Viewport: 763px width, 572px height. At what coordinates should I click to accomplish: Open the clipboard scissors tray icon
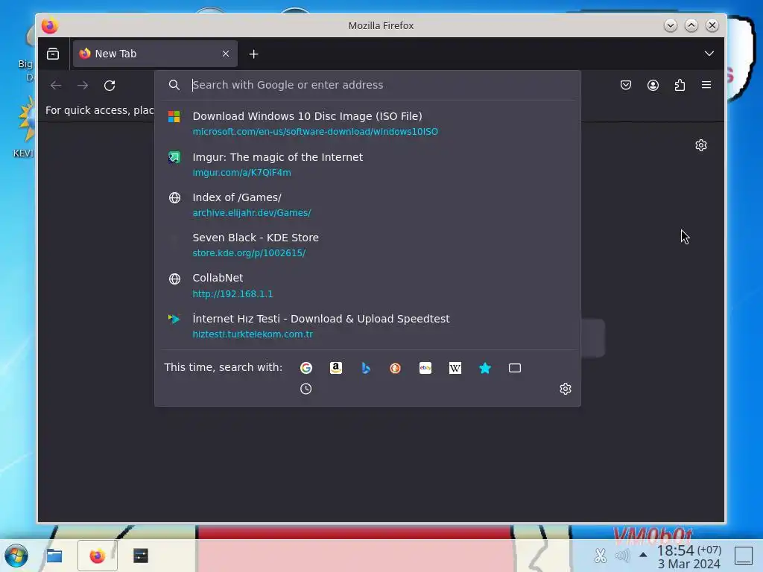pos(601,556)
